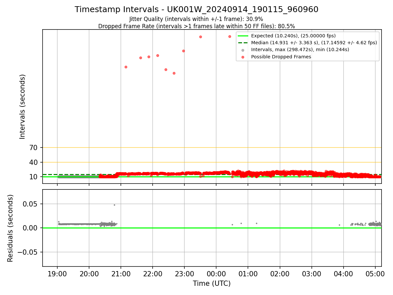Click the grey marker next to "Intervals, max" in the legend

(243, 50)
